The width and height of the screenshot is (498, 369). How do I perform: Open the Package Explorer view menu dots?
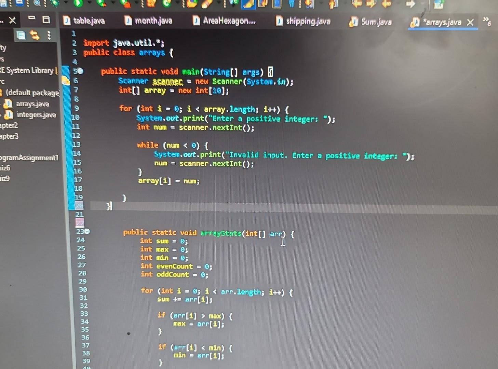coord(48,36)
